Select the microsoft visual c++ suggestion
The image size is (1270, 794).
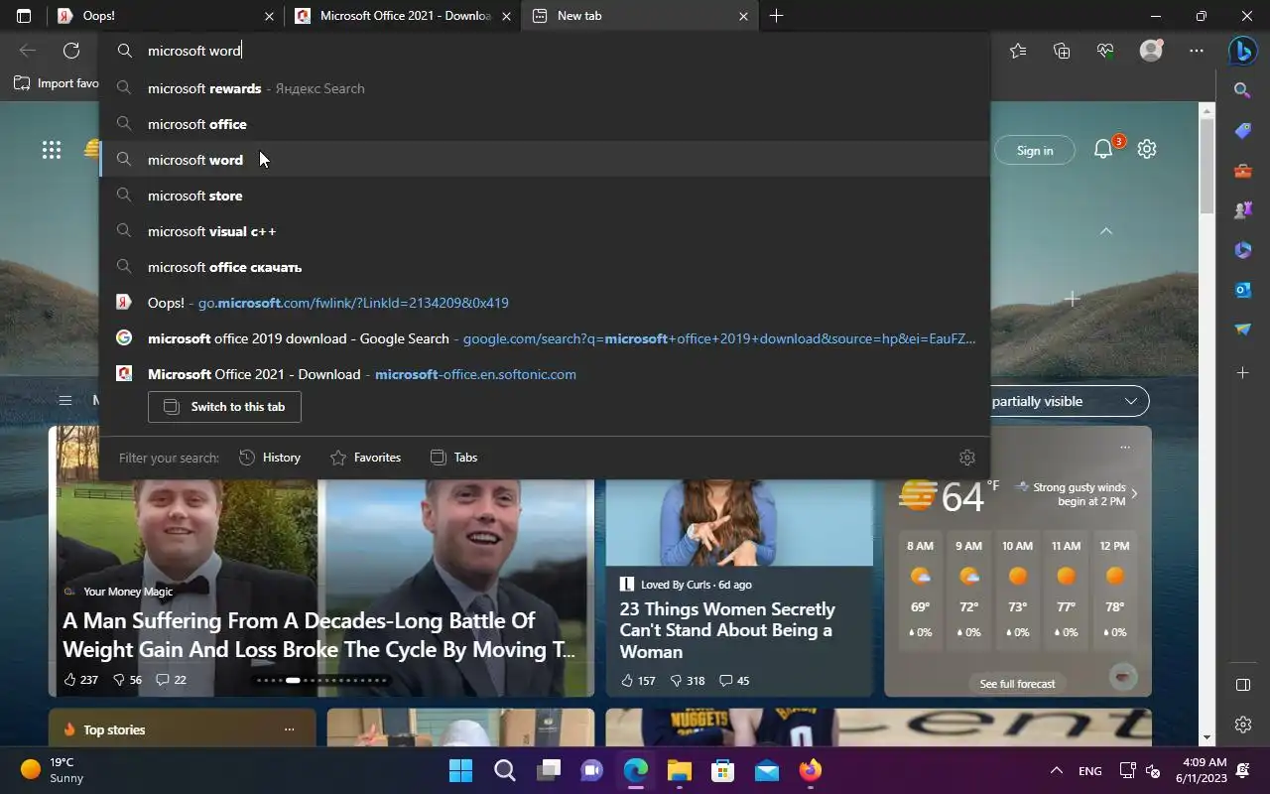click(545, 231)
